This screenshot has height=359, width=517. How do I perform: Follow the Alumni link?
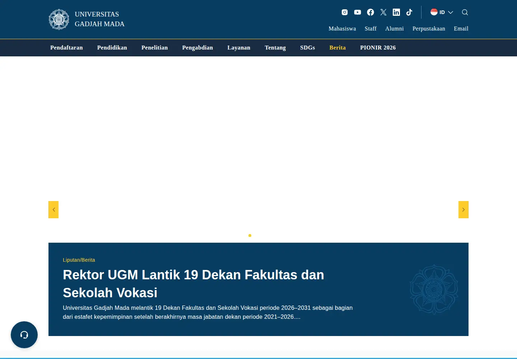pyautogui.click(x=395, y=29)
